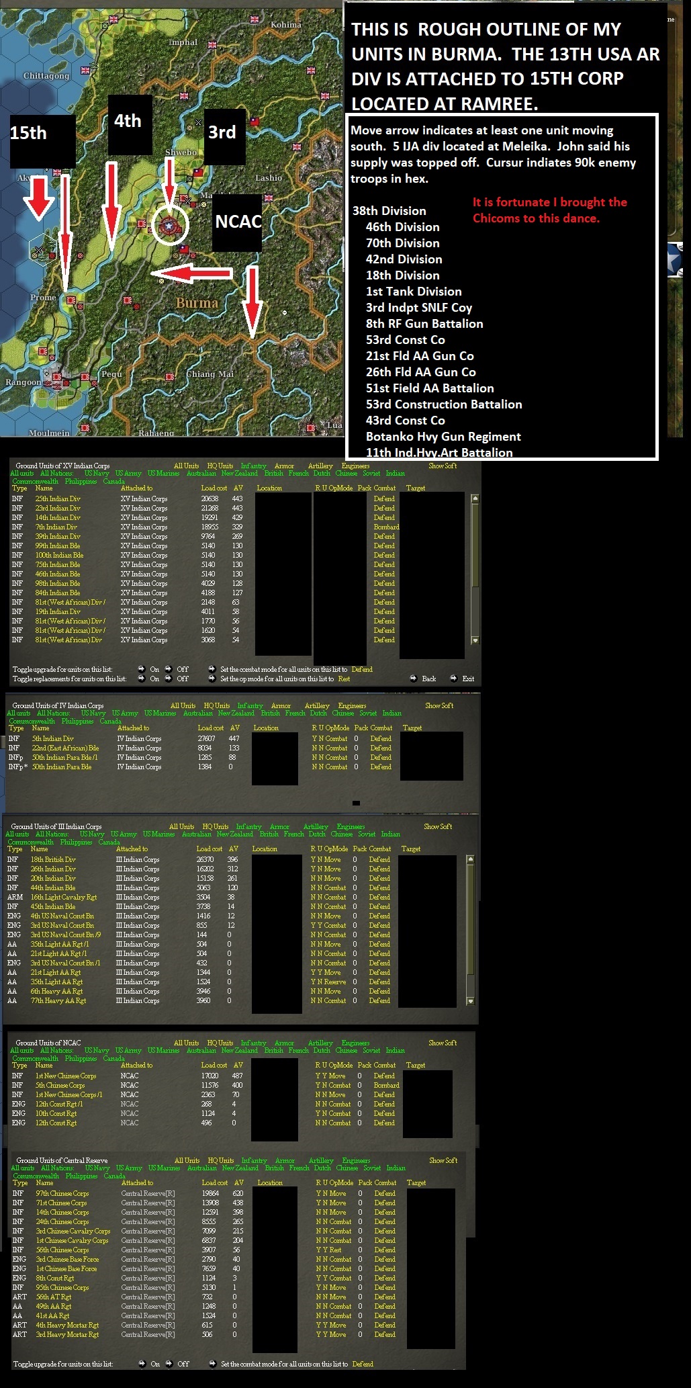Click combat mode arrow in Central Reserve panel
Image resolution: width=691 pixels, height=1388 pixels.
tap(213, 1364)
